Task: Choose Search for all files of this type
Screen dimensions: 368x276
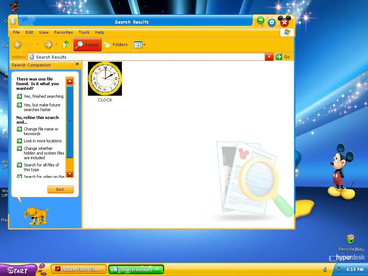Action: tap(41, 167)
